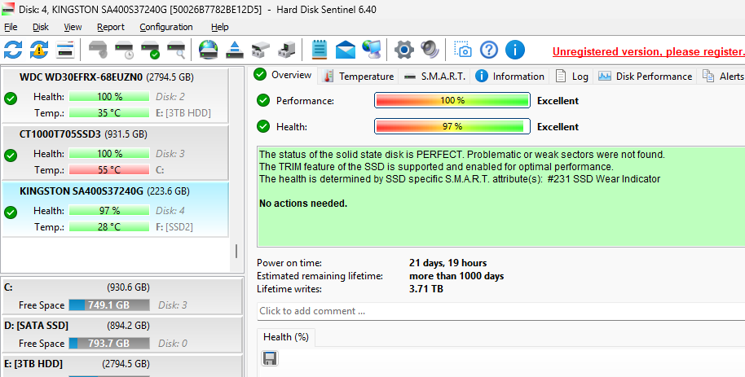
Task: Click the '3.71 TB' lifetime writes value
Action: pos(425,289)
